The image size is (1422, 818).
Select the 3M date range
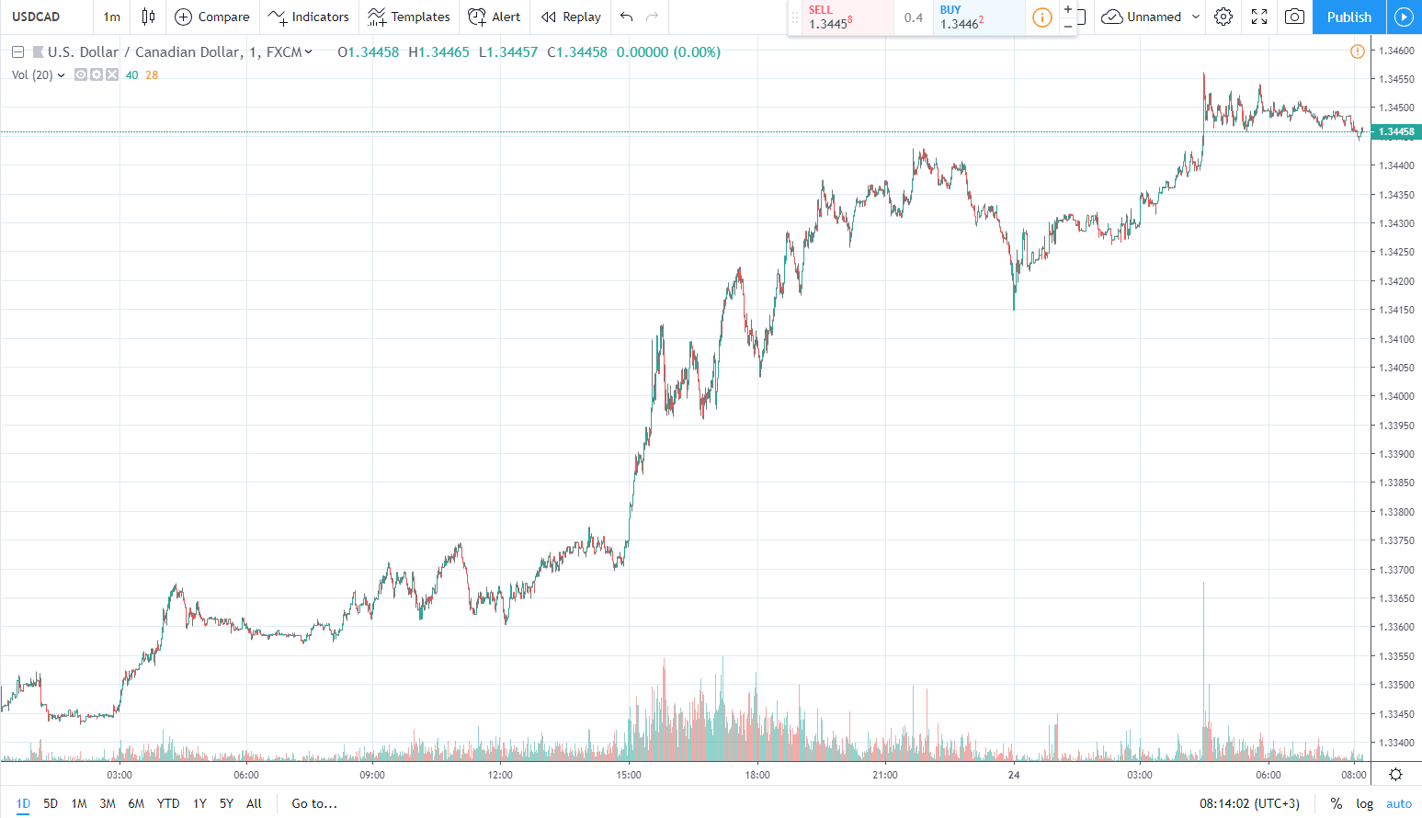point(108,803)
